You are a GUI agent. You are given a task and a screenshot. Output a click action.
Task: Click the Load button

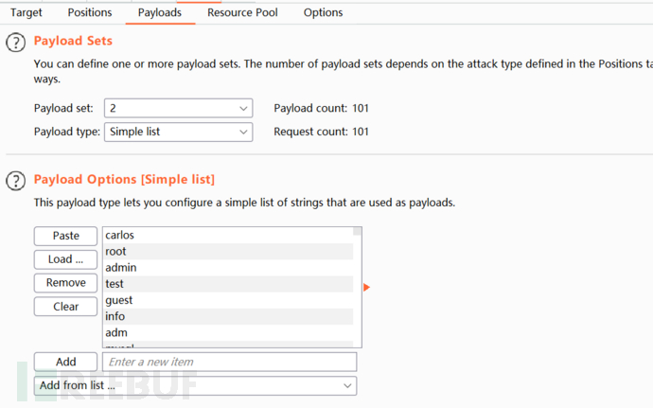(x=65, y=259)
